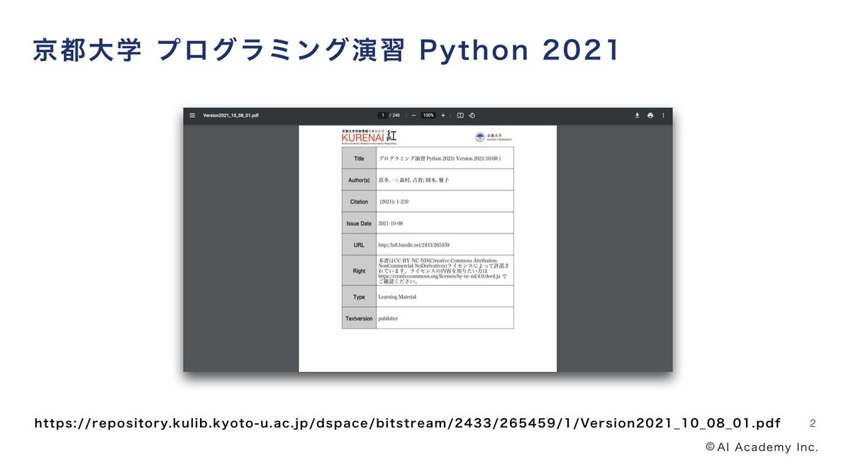Click the zoom in plus button

[443, 115]
